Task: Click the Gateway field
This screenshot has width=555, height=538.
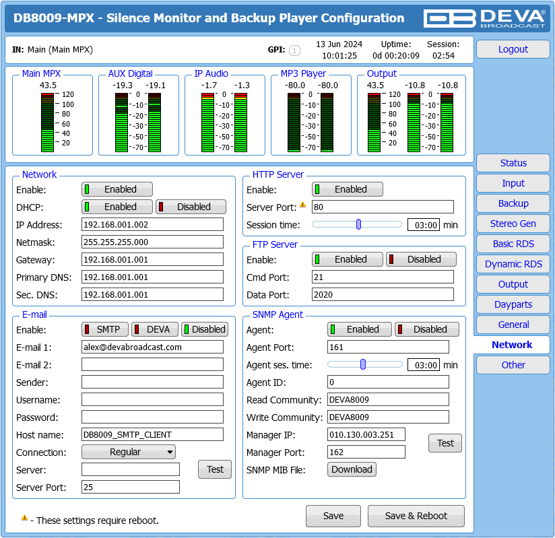Action: pos(152,259)
